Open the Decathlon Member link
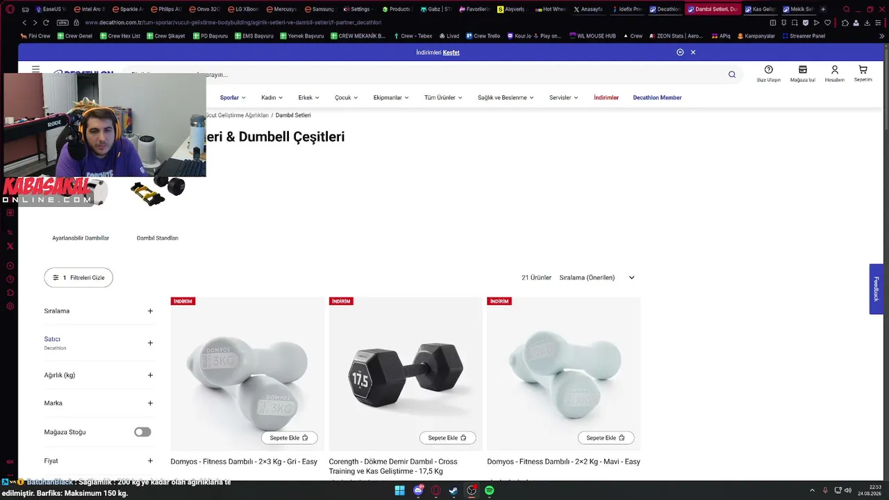Viewport: 889px width, 500px height. [657, 98]
